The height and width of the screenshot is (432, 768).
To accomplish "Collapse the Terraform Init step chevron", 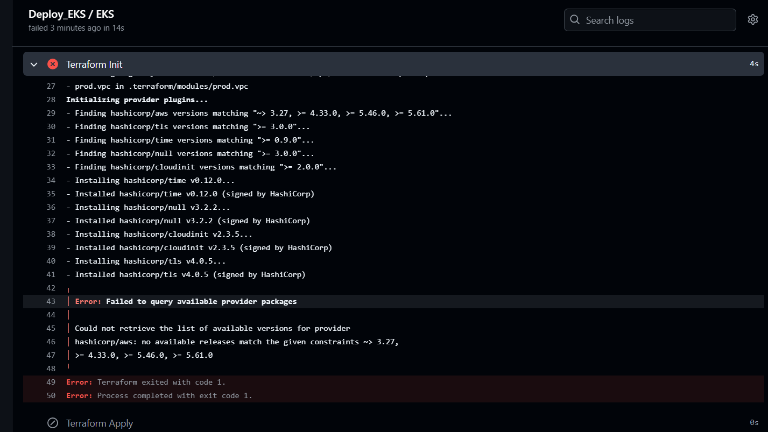I will [x=34, y=64].
